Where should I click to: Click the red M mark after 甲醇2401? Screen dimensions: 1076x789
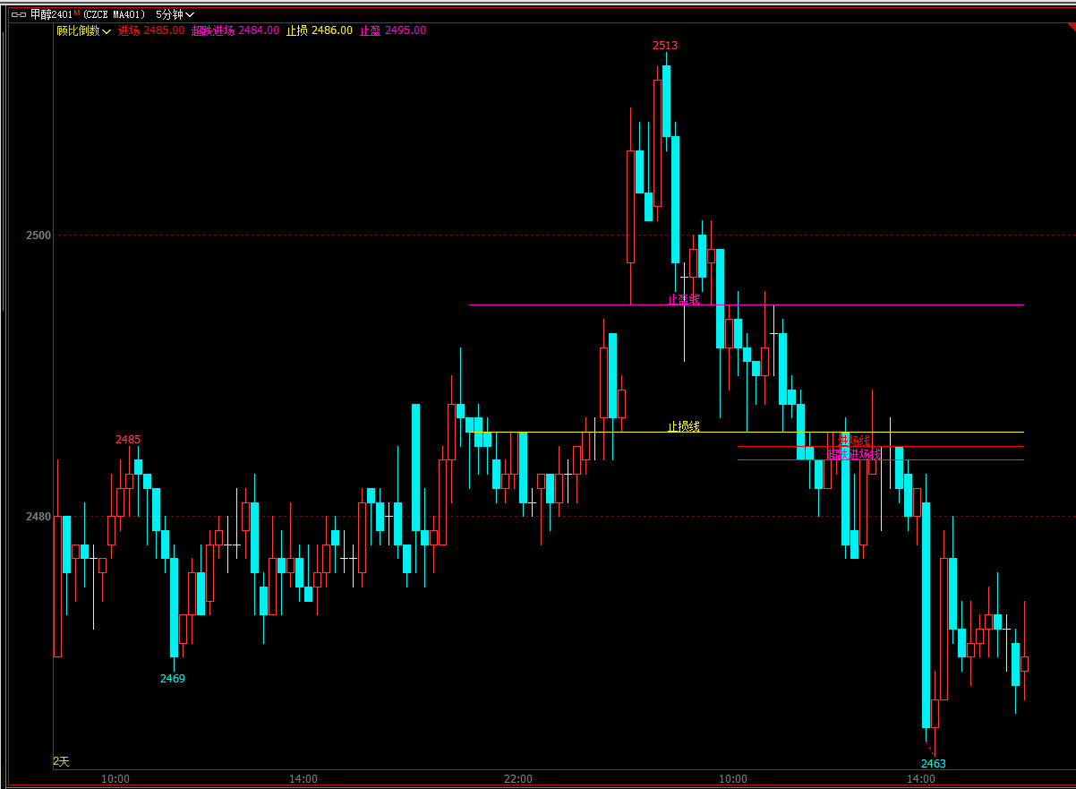(x=76, y=13)
